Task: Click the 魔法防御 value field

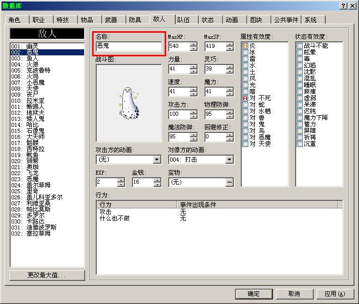Action: coord(179,137)
